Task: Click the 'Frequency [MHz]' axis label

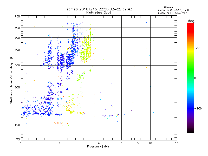Action: [x=99, y=147]
